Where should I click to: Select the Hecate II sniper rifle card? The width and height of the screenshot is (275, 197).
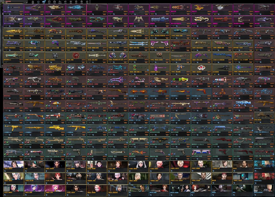click(34, 34)
